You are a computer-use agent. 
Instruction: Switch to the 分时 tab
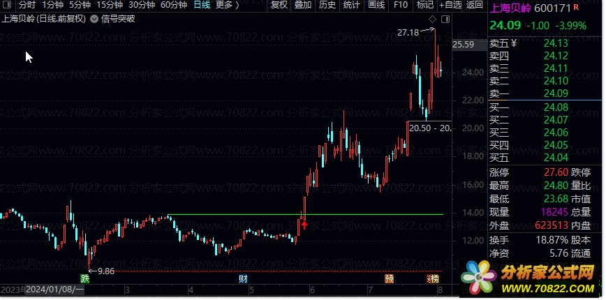27,5
